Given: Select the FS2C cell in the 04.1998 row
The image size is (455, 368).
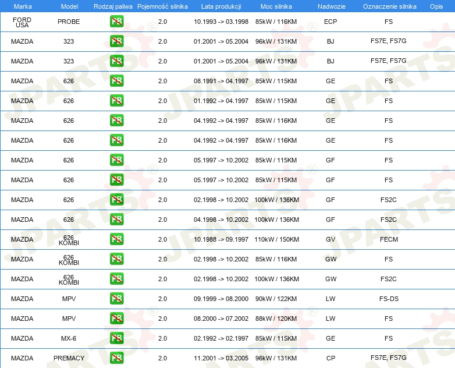Looking at the screenshot, I should pyautogui.click(x=388, y=220).
